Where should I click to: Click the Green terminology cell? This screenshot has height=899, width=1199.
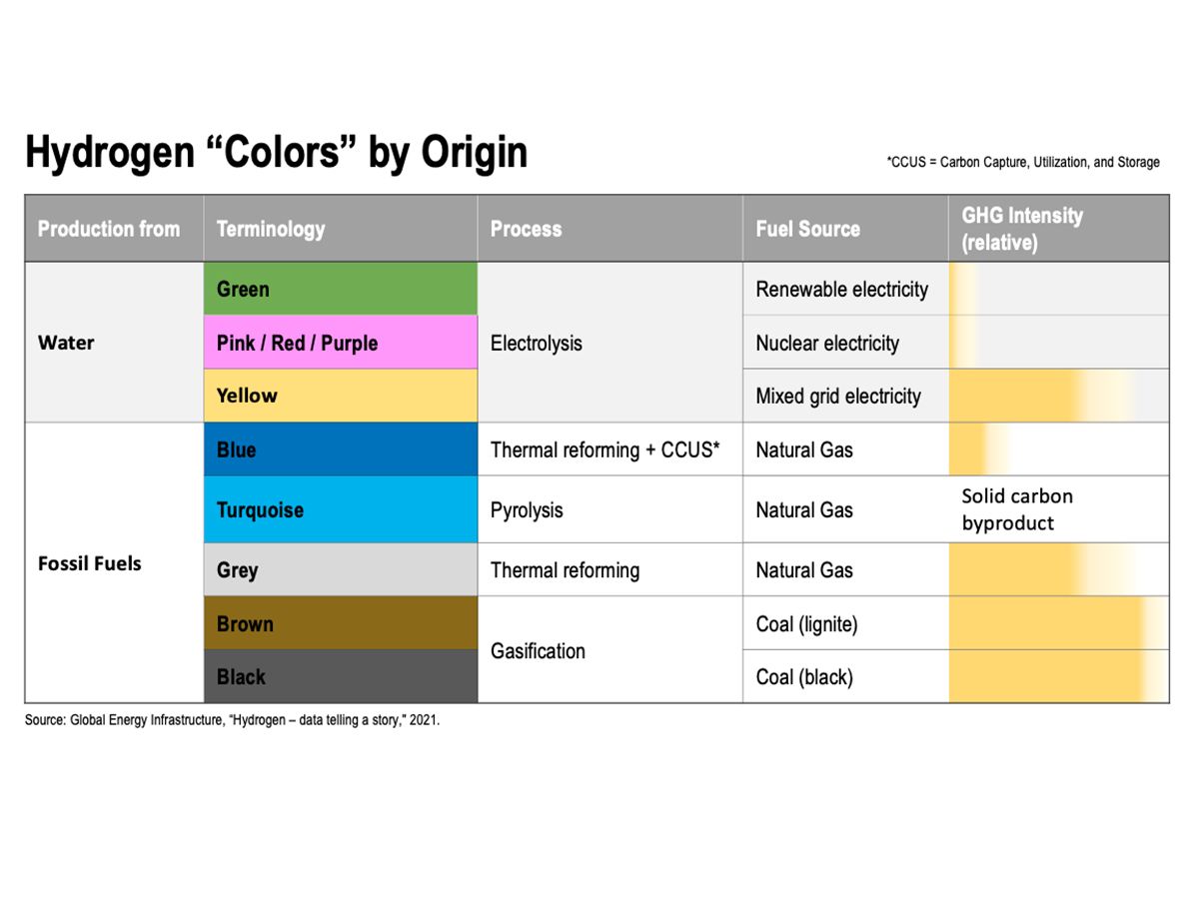[x=340, y=290]
